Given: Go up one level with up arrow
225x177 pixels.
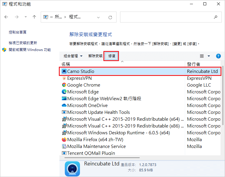Looking at the screenshot, I should [34, 17].
